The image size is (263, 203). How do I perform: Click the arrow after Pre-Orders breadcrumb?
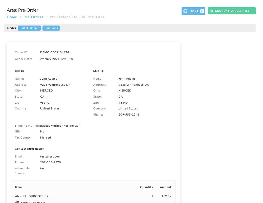[x=46, y=17]
